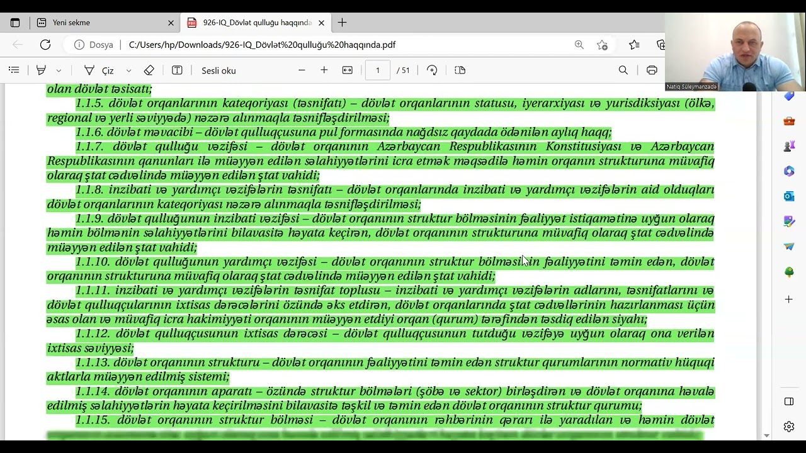Open Games chess icon in sidebar

click(x=789, y=146)
